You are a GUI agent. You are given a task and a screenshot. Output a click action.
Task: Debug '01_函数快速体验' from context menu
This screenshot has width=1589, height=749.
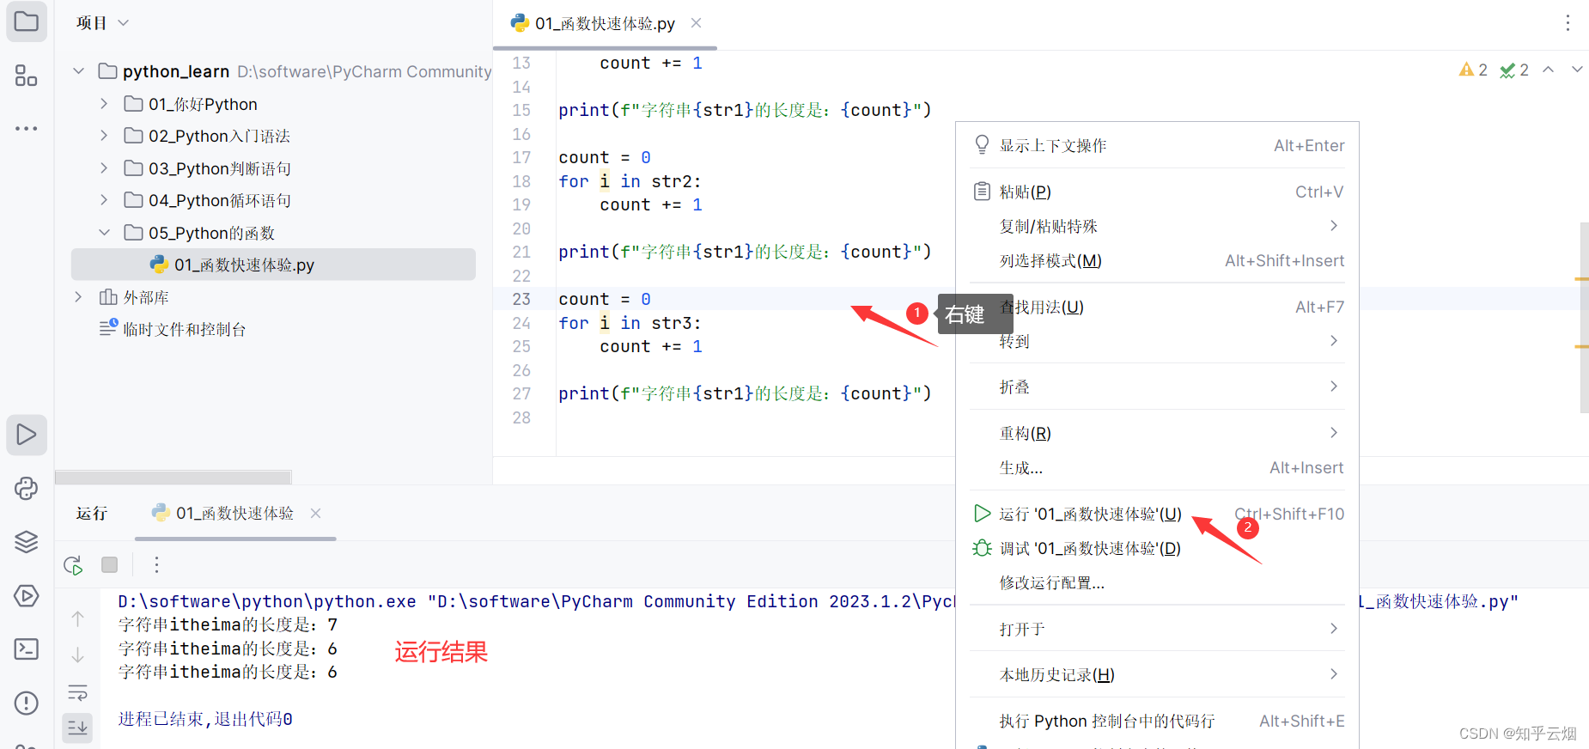point(1157,548)
